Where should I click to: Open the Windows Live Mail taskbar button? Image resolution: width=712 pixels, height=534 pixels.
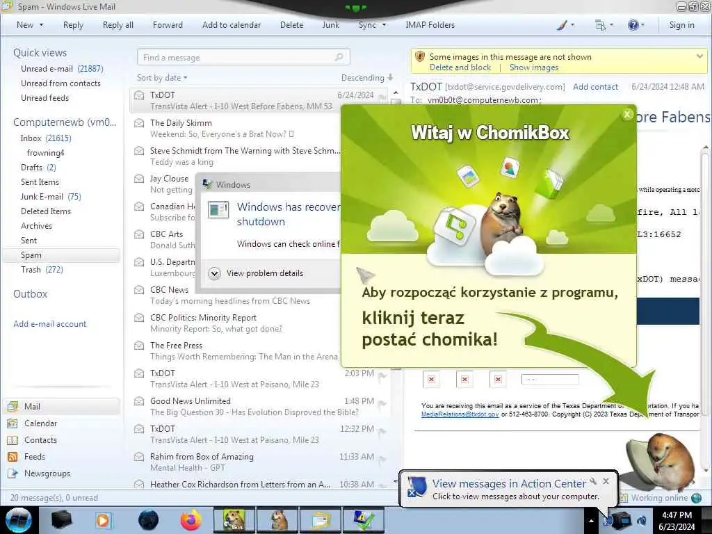pyautogui.click(x=321, y=520)
